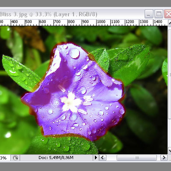The image size is (171, 171).
Task: Click the horizontal scrollbar right arrow
Action: coord(164,158)
